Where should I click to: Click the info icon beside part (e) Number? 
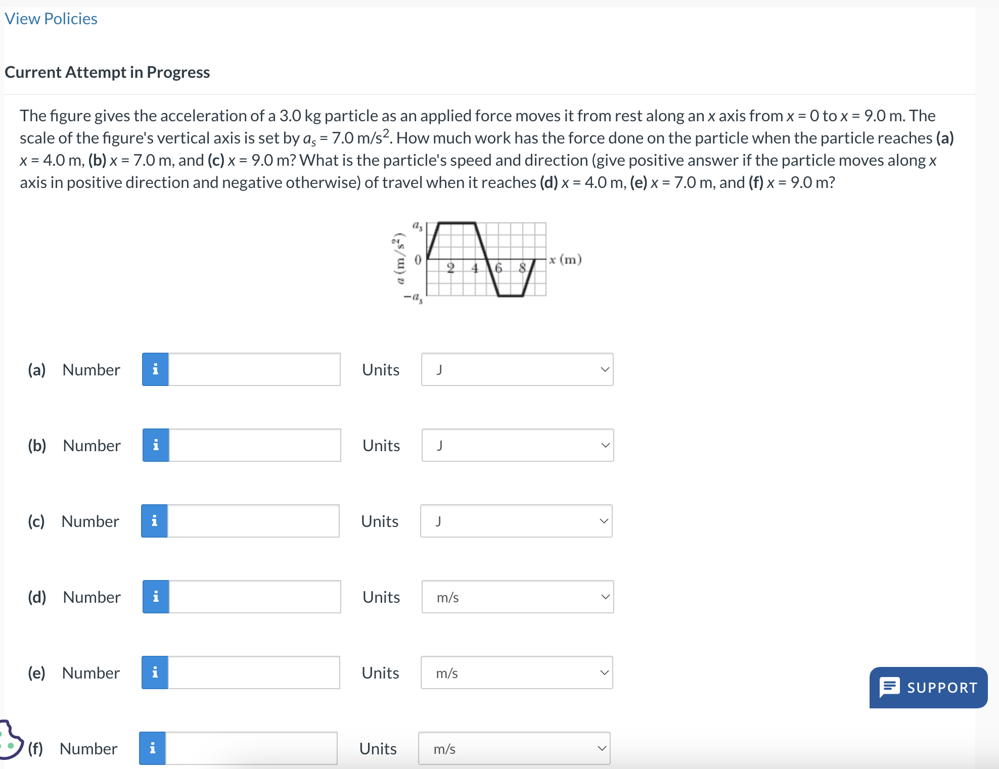click(x=155, y=672)
